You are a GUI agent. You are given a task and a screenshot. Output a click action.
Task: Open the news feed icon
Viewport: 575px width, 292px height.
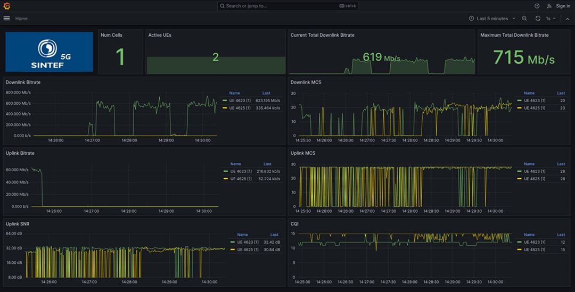pos(549,6)
